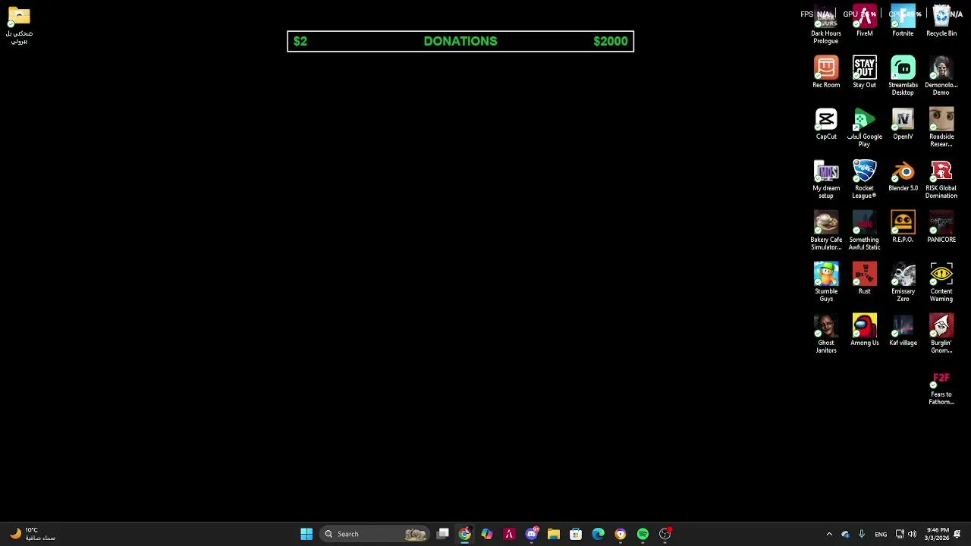Open the weather widget showing 10°C
The width and height of the screenshot is (971, 546).
point(32,534)
